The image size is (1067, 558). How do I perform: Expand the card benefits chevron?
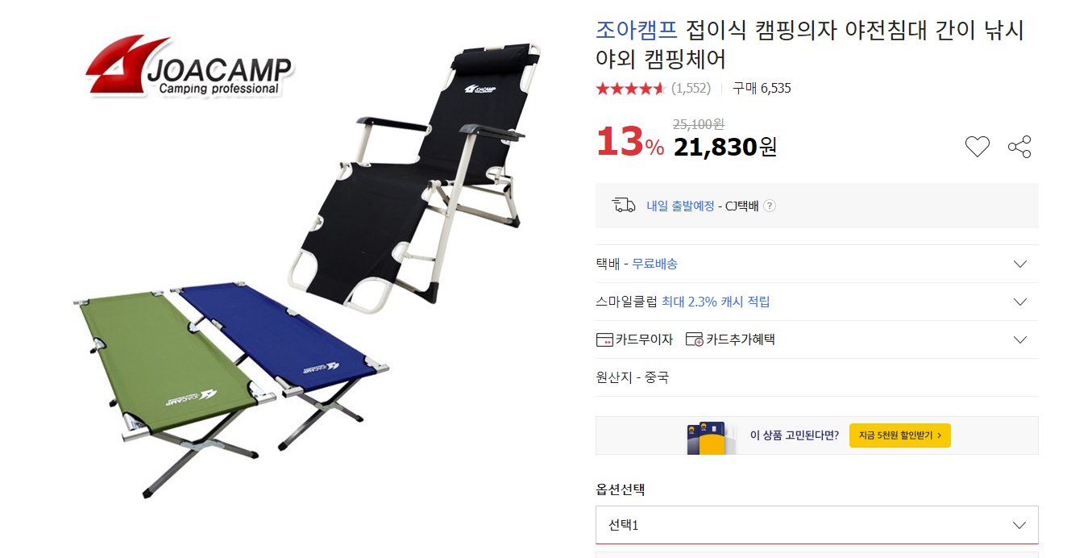[x=1020, y=339]
